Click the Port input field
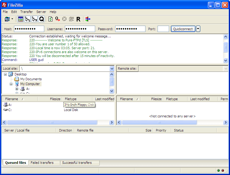 click(163, 29)
